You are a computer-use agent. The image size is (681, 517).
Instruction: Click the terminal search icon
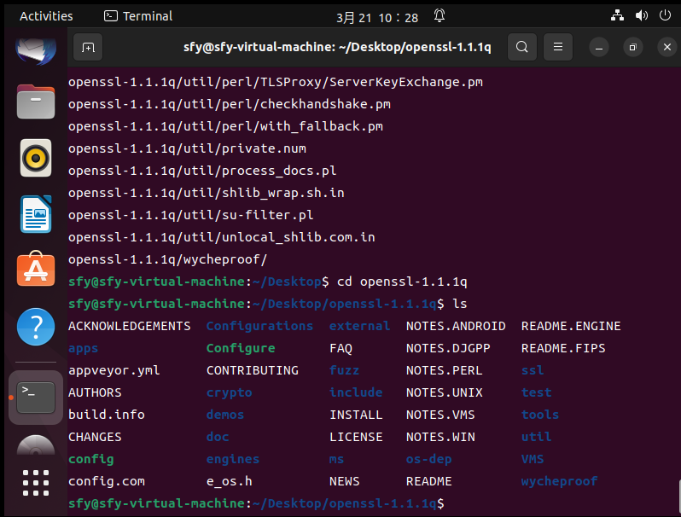tap(522, 47)
